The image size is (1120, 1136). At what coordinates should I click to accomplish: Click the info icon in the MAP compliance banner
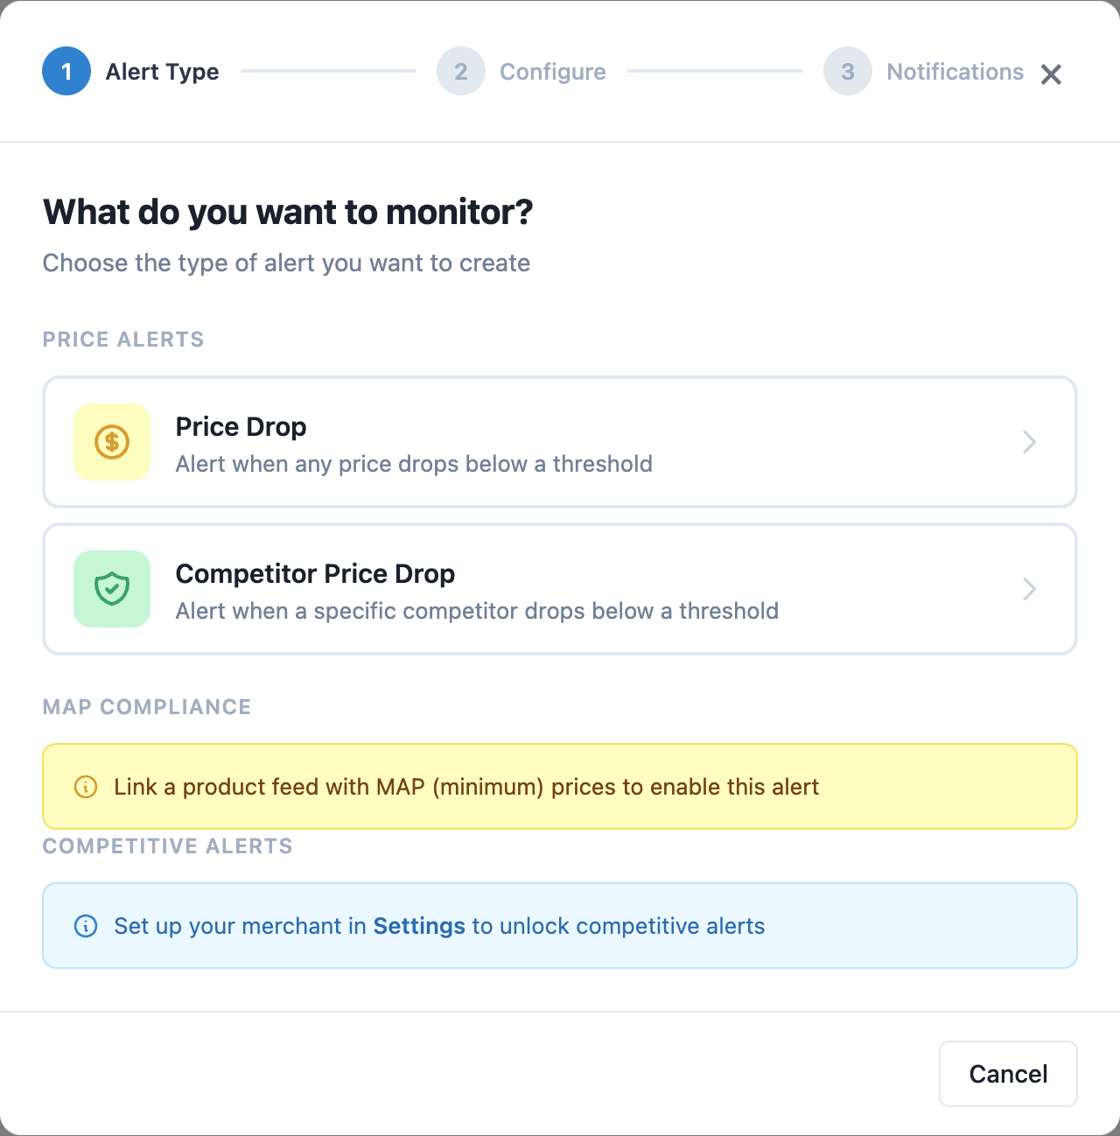coord(85,787)
